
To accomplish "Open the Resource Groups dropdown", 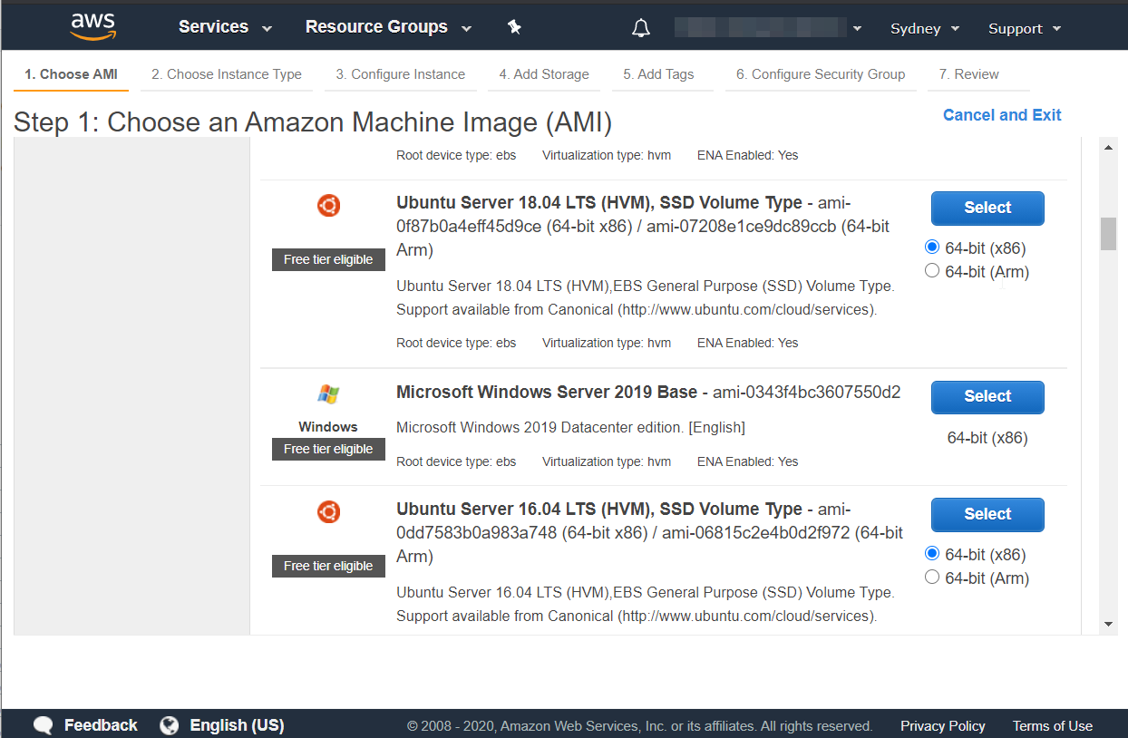I will coord(388,27).
